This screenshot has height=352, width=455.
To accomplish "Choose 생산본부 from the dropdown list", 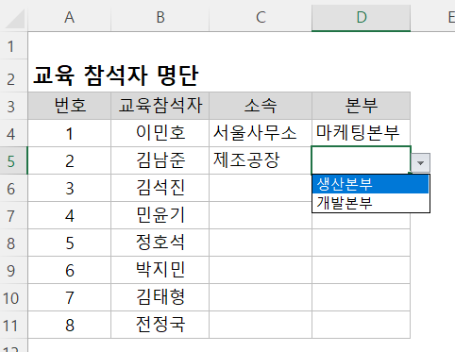I will click(x=370, y=184).
